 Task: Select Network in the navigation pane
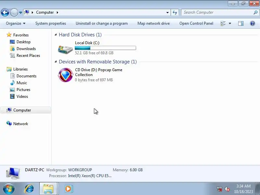20,124
